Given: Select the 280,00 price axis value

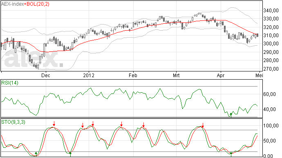Looking at the screenshot, I should [x=271, y=60].
